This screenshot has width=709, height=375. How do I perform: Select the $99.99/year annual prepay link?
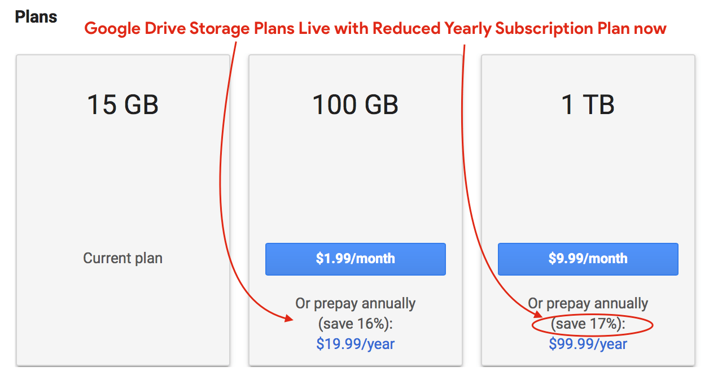pos(589,343)
